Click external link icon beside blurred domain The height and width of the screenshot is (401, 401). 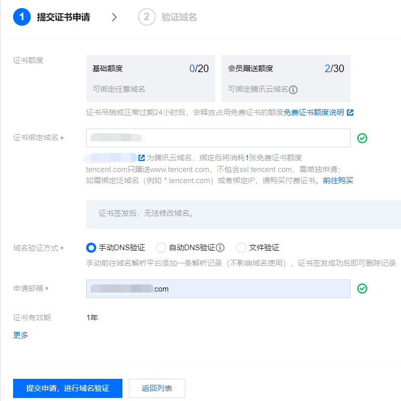coord(142,158)
